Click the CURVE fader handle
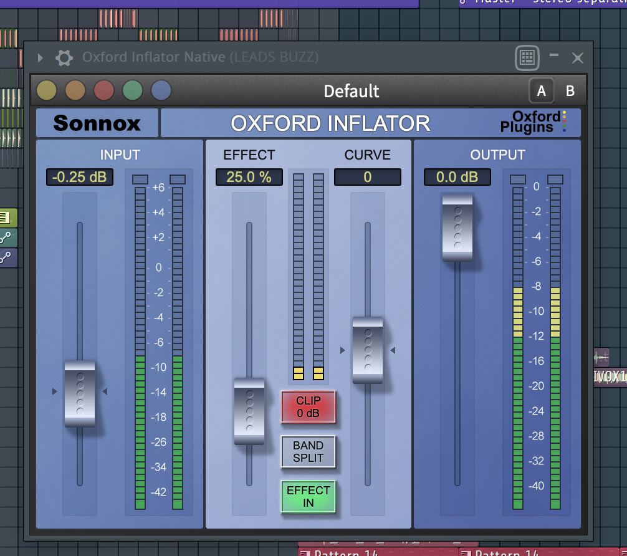This screenshot has height=556, width=627. (368, 350)
